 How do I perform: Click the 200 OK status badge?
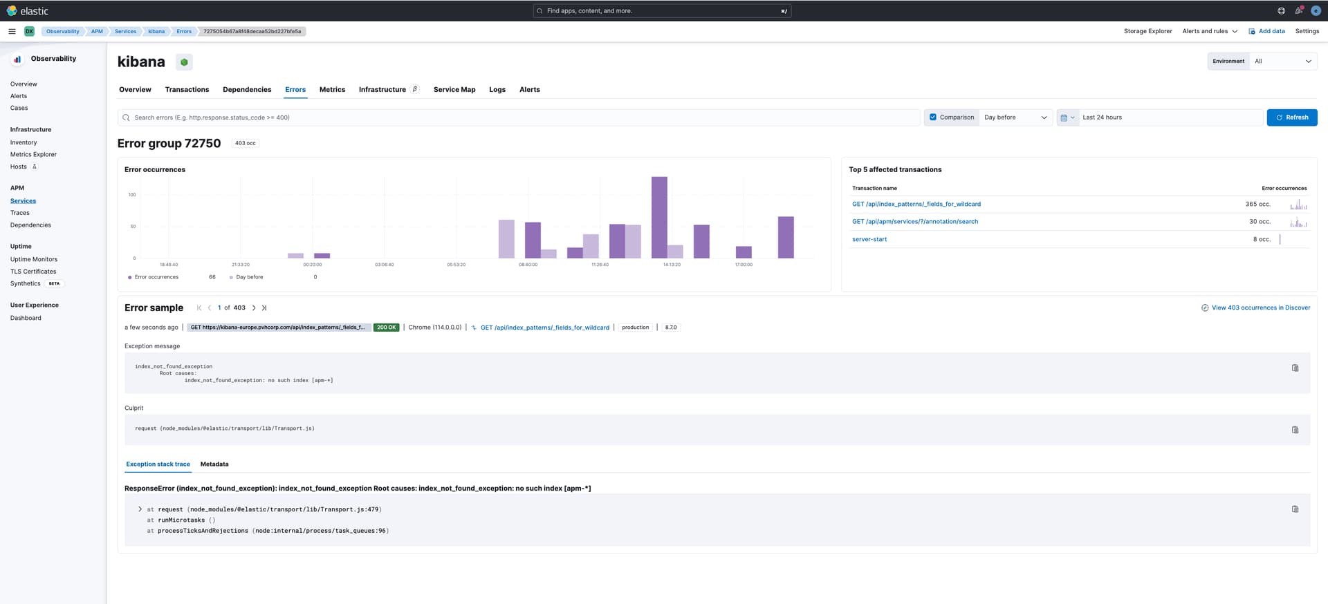386,328
